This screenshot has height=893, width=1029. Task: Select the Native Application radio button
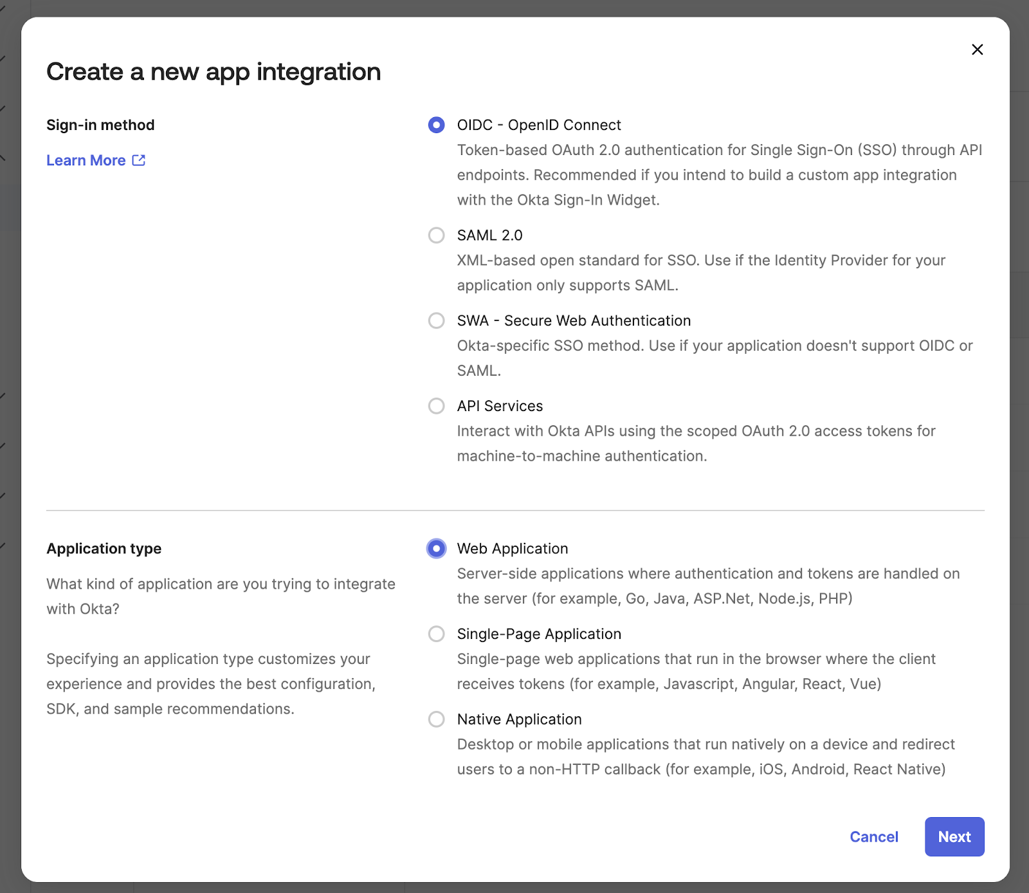pyautogui.click(x=436, y=719)
